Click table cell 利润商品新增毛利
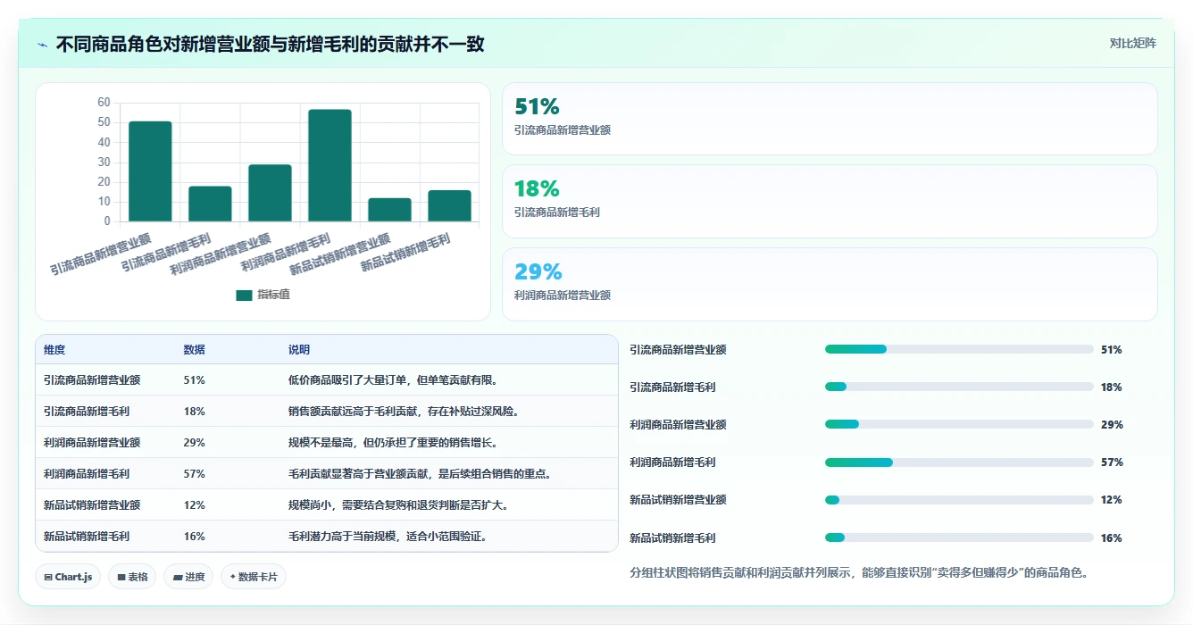1193x625 pixels. click(87, 474)
